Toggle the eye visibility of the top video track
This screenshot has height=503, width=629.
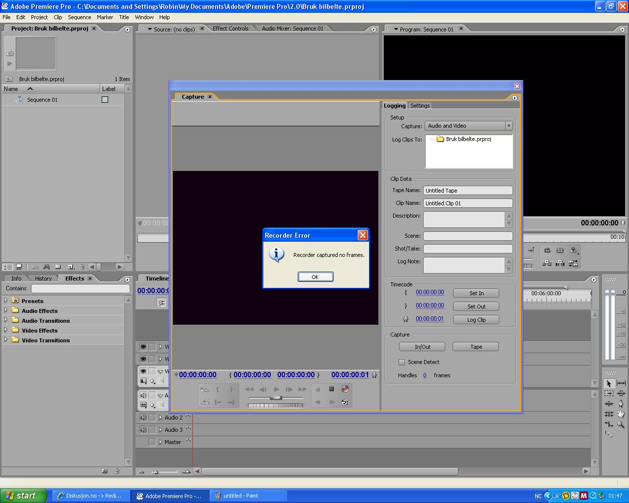(x=143, y=347)
